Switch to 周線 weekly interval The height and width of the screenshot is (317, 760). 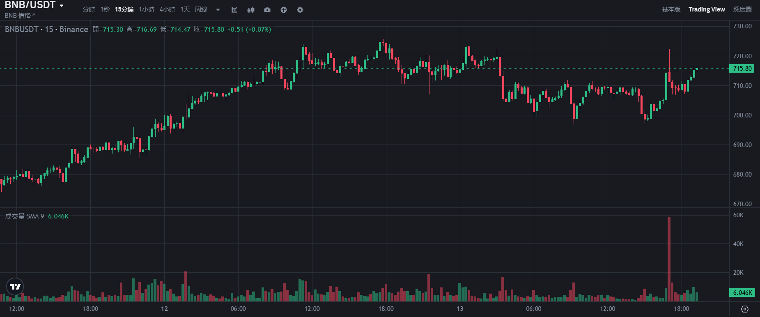coord(201,9)
